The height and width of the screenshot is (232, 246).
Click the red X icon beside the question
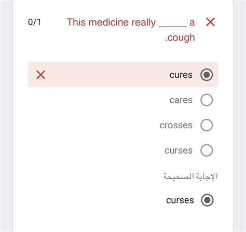coord(210,22)
